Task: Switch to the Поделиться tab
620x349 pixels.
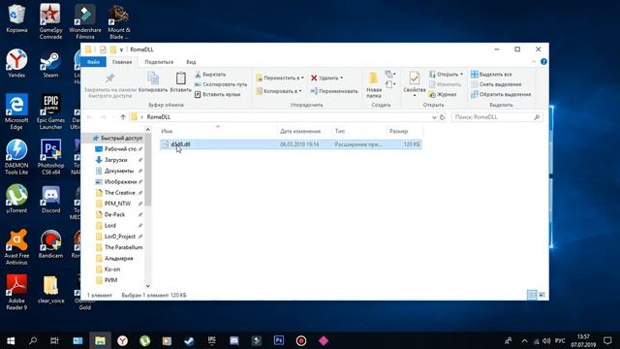Action: pyautogui.click(x=159, y=62)
